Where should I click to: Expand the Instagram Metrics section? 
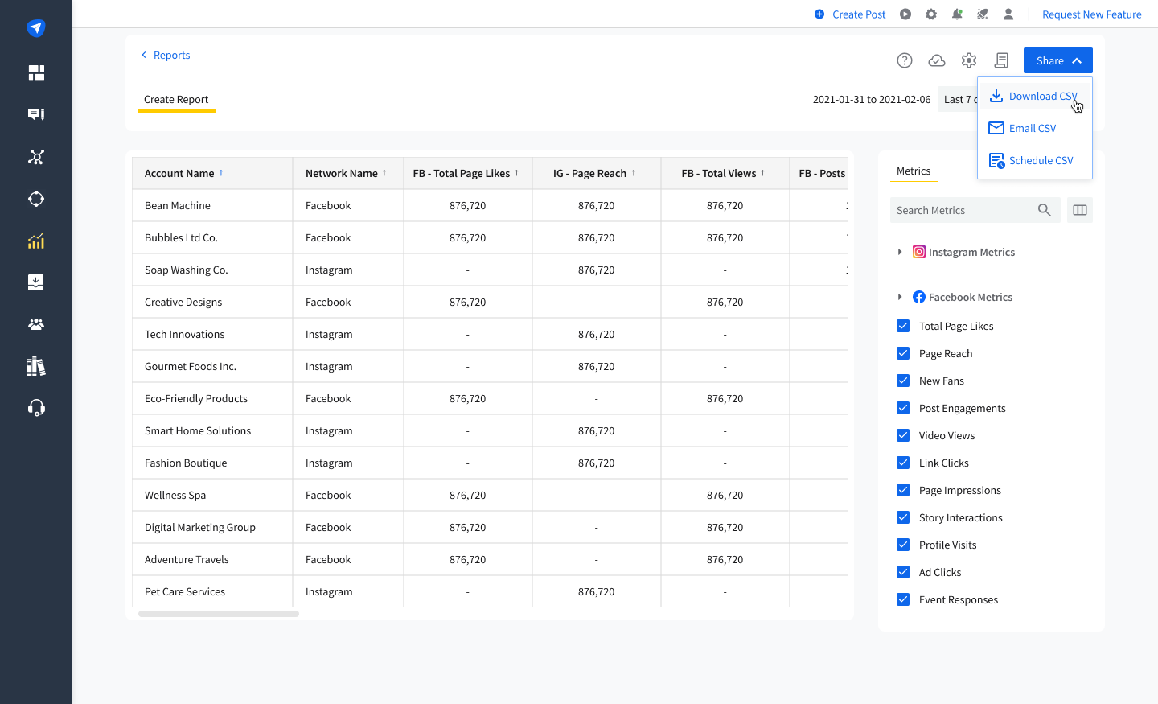pyautogui.click(x=900, y=253)
